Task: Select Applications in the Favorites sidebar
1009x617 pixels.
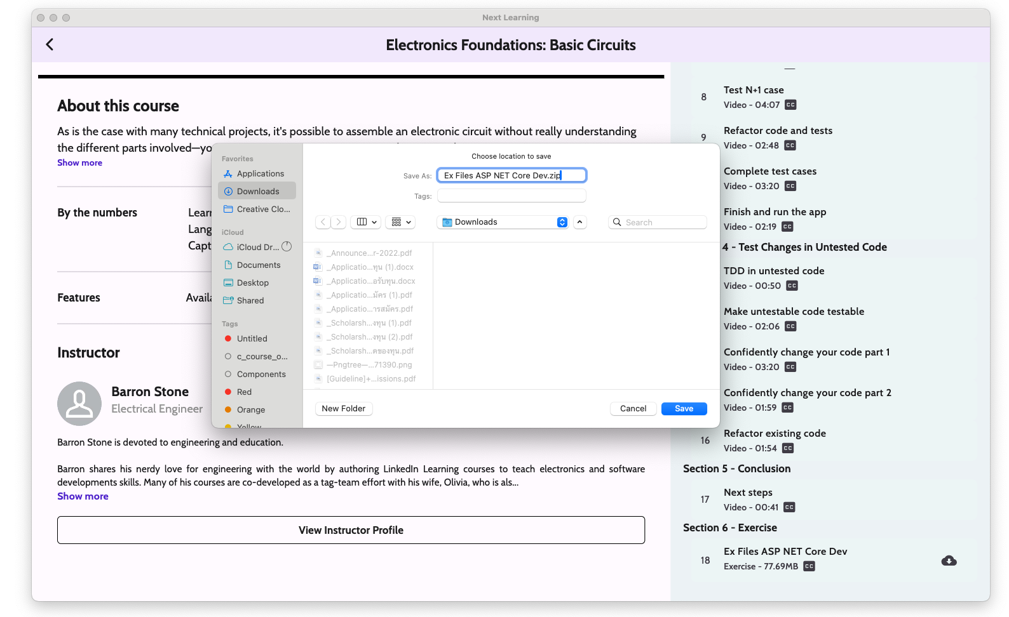Action: [260, 174]
